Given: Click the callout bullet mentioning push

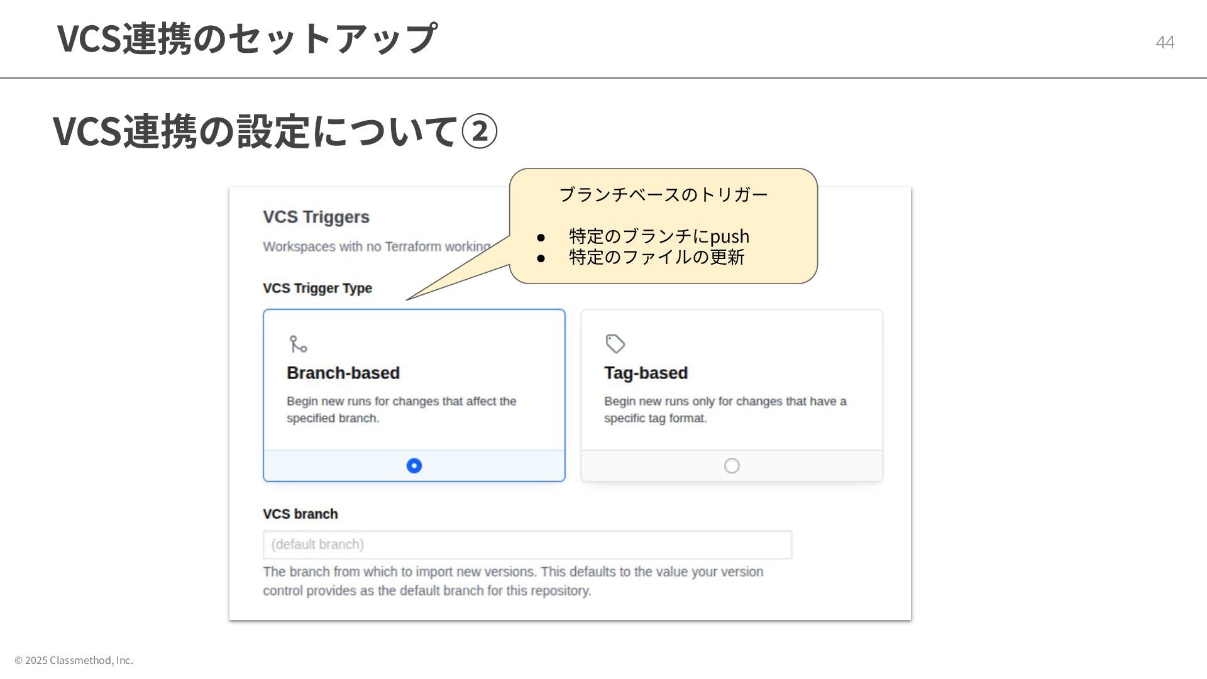Looking at the screenshot, I should (x=658, y=236).
